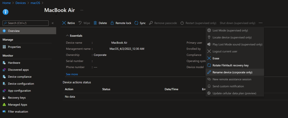Choose Rename device (corporate only)
The width and height of the screenshot is (288, 118).
click(235, 72)
